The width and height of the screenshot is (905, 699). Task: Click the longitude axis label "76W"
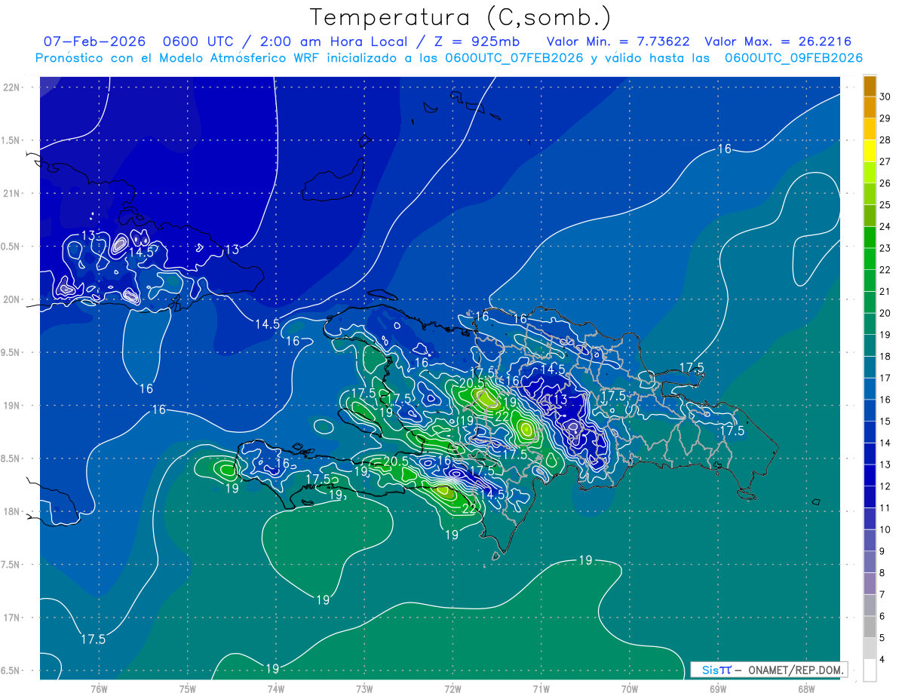tap(99, 688)
